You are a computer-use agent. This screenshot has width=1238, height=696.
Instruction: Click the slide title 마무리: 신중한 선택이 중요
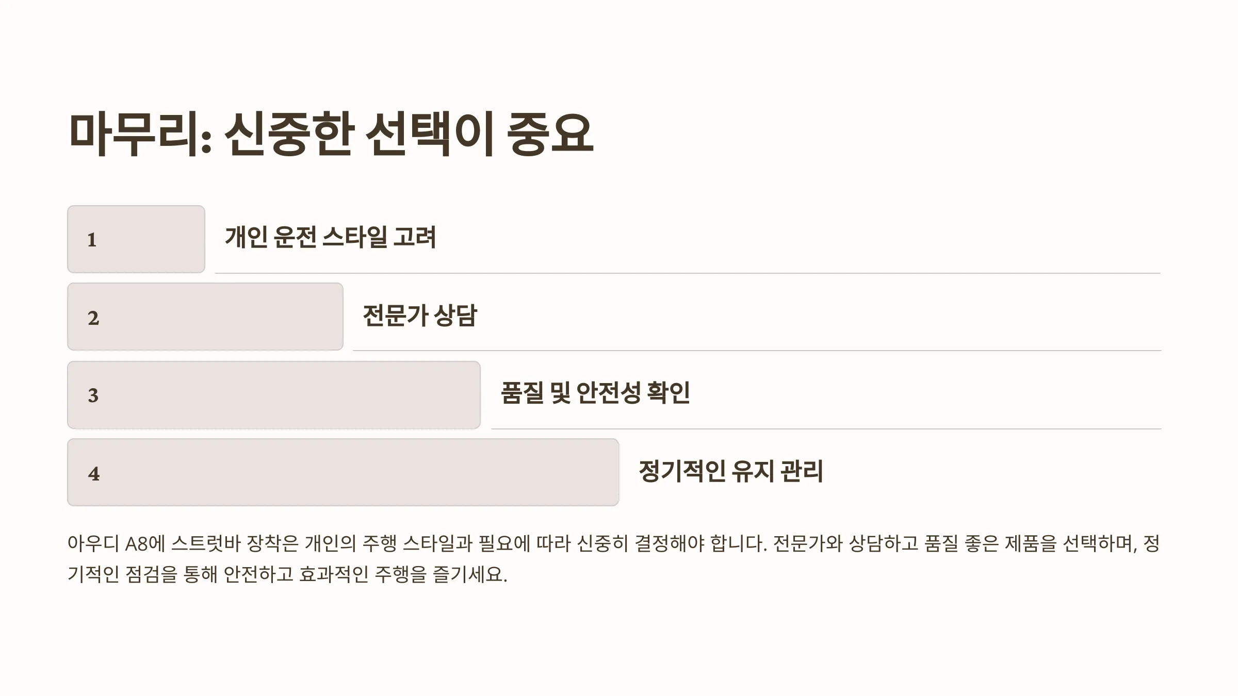click(331, 134)
